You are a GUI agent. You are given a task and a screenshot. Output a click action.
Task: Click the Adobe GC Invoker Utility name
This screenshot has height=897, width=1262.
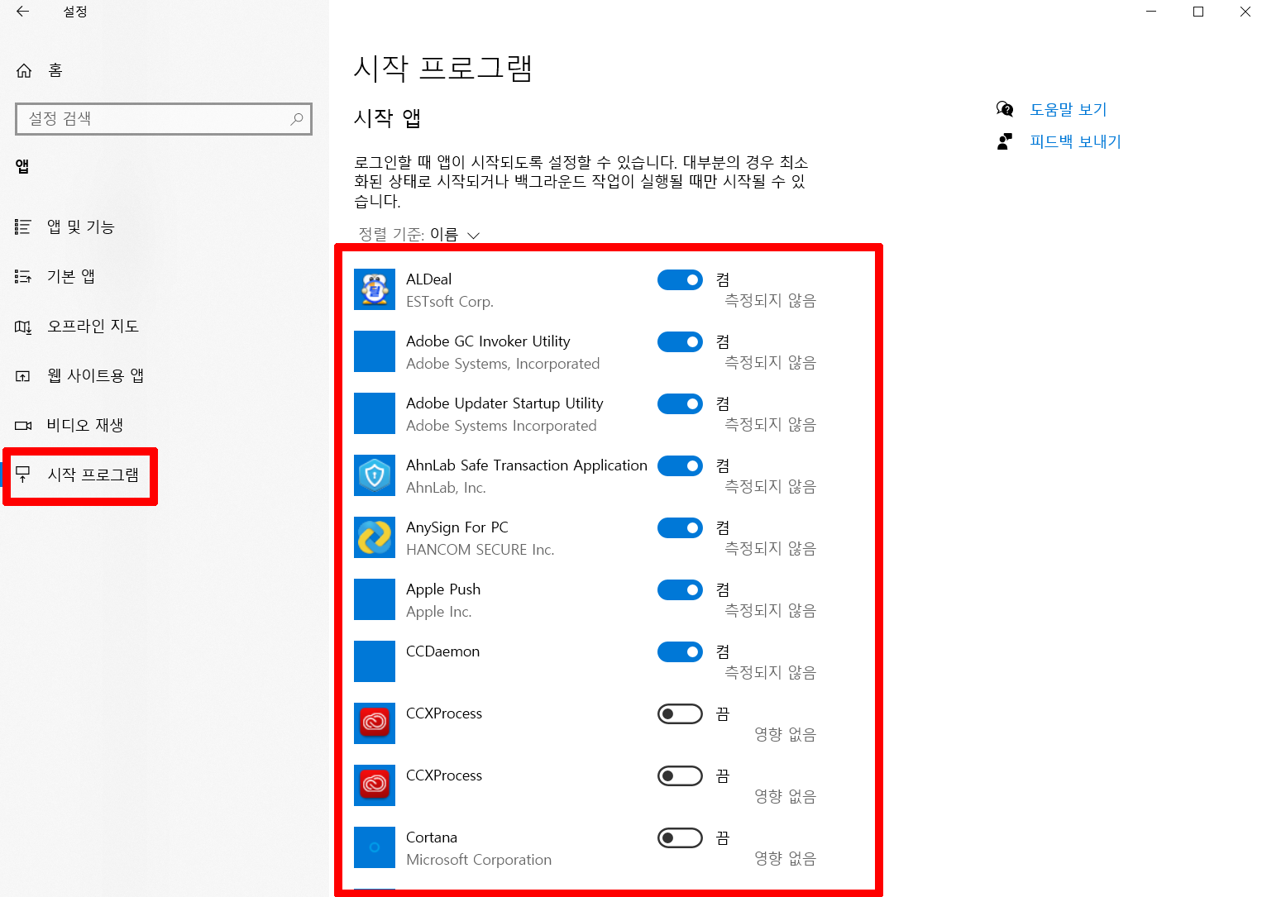488,341
